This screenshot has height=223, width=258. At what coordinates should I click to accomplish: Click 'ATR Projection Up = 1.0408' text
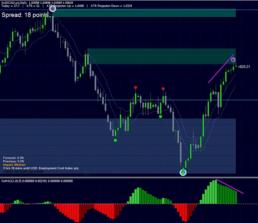point(65,6)
